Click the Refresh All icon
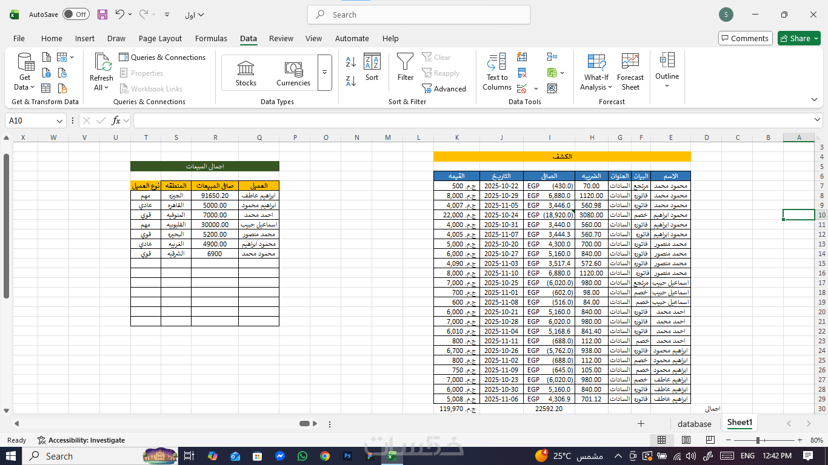 click(101, 71)
